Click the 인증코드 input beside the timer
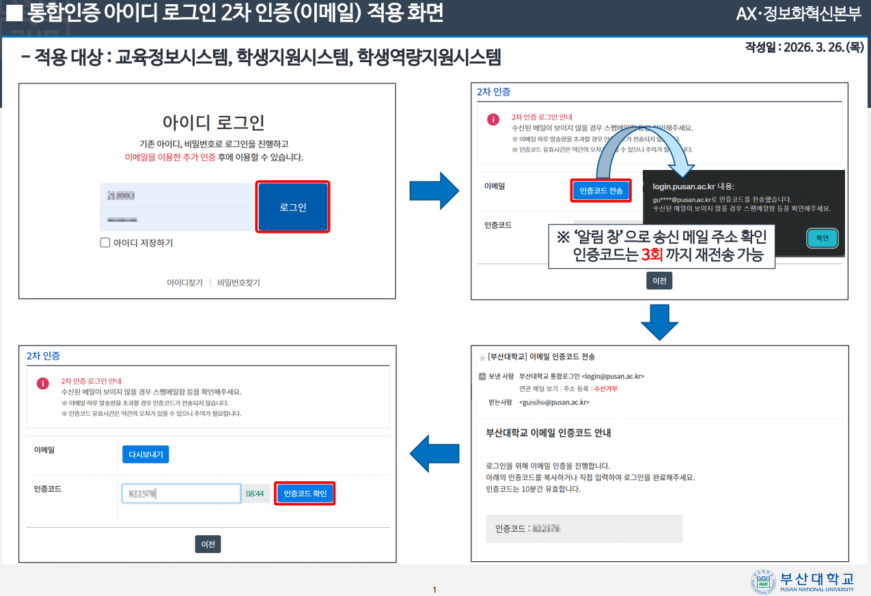 coord(181,494)
